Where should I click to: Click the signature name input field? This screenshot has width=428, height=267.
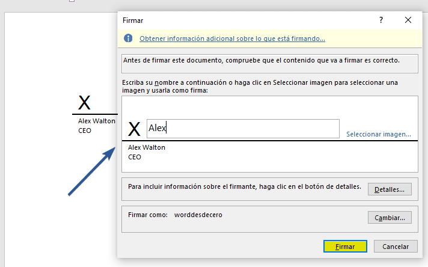tap(243, 129)
